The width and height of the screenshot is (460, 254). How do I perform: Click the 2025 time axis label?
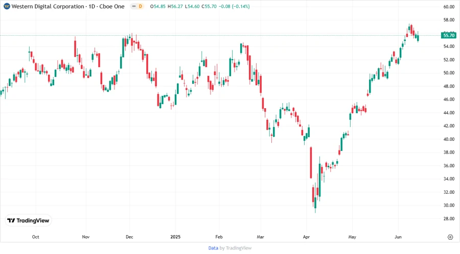click(175, 237)
